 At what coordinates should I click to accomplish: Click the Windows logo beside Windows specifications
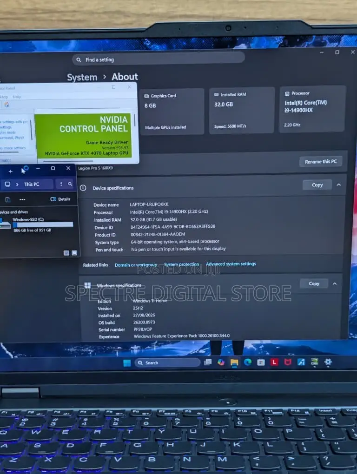pos(88,285)
